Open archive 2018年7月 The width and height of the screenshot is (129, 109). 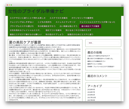[x=91, y=92]
